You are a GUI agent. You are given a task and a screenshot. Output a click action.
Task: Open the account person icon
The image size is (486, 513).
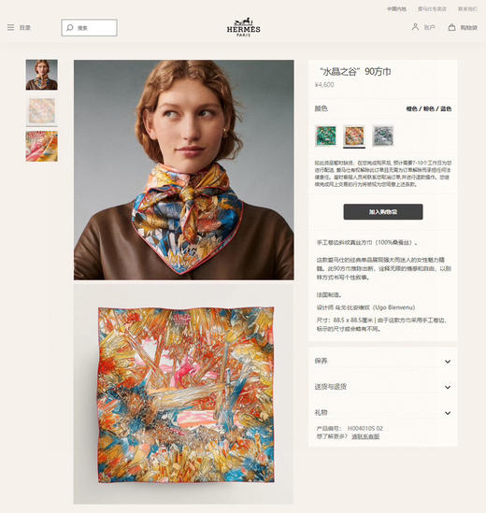(x=415, y=27)
